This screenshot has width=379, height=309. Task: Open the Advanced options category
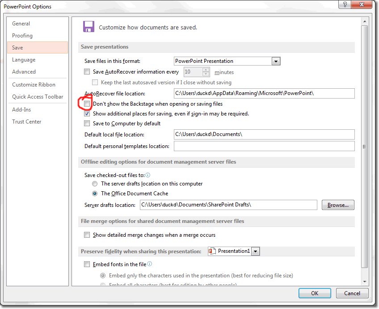[38, 72]
